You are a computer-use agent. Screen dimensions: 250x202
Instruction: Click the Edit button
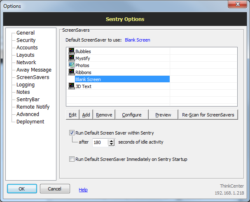point(73,115)
